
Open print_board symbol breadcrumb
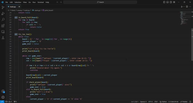pos(48,10)
